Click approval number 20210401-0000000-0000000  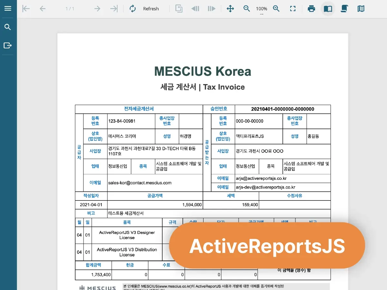point(283,109)
